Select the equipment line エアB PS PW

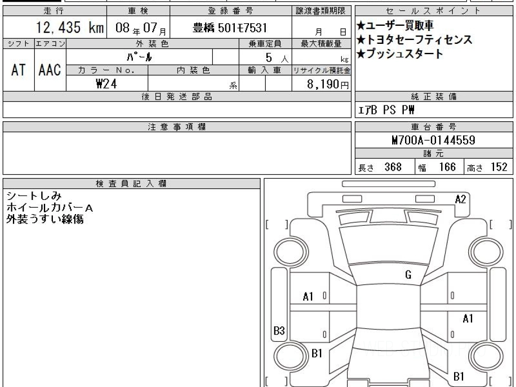pyautogui.click(x=386, y=110)
